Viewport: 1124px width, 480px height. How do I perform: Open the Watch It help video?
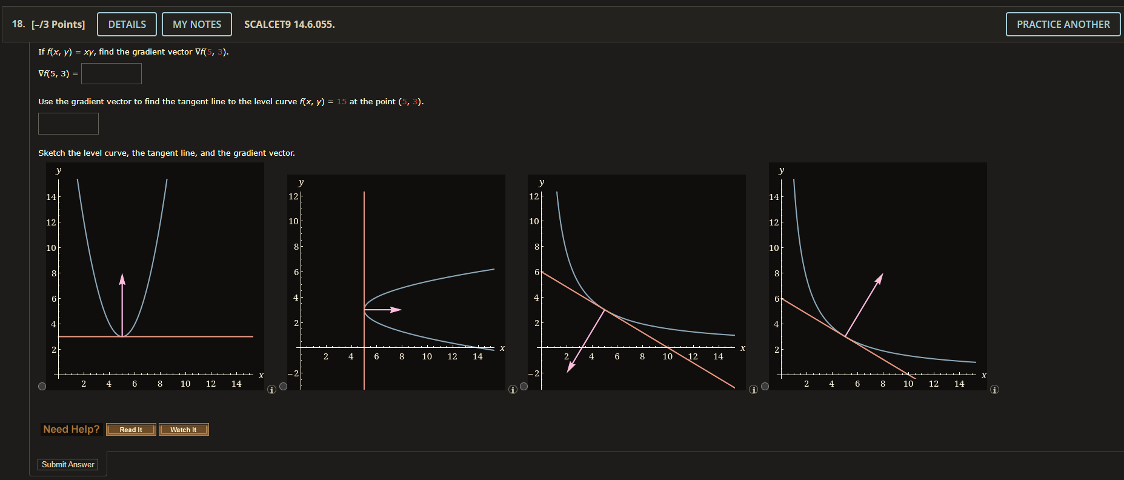click(x=184, y=430)
